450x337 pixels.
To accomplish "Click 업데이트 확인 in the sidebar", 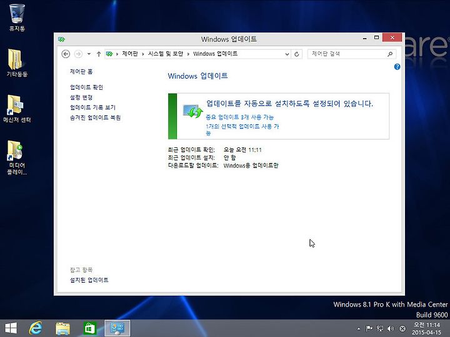I will pos(86,87).
